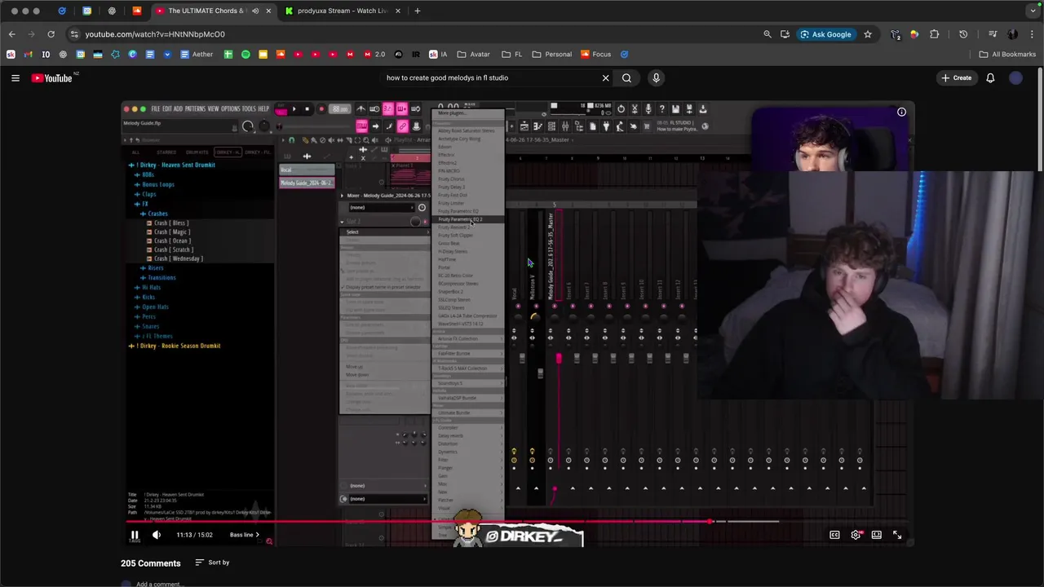
Task: Reload the current page
Action: click(x=51, y=34)
